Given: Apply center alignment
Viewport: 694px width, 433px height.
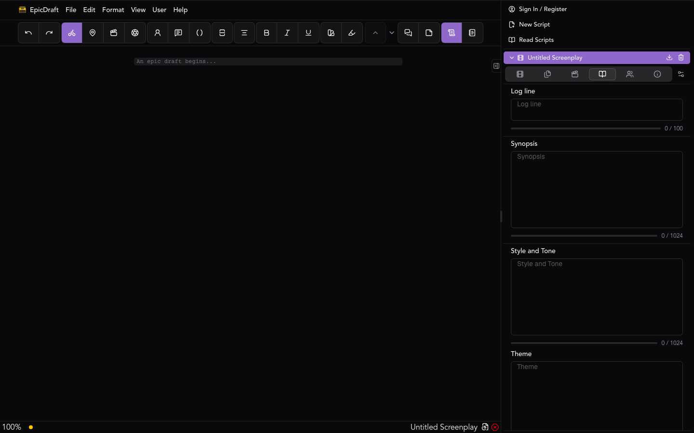Looking at the screenshot, I should [x=244, y=33].
